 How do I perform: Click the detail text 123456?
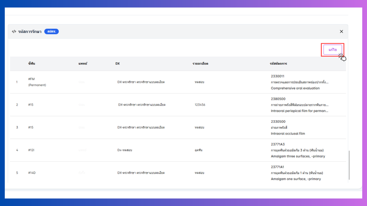pos(200,105)
